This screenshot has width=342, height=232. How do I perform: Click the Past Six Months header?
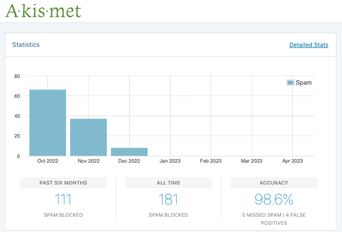(x=63, y=183)
